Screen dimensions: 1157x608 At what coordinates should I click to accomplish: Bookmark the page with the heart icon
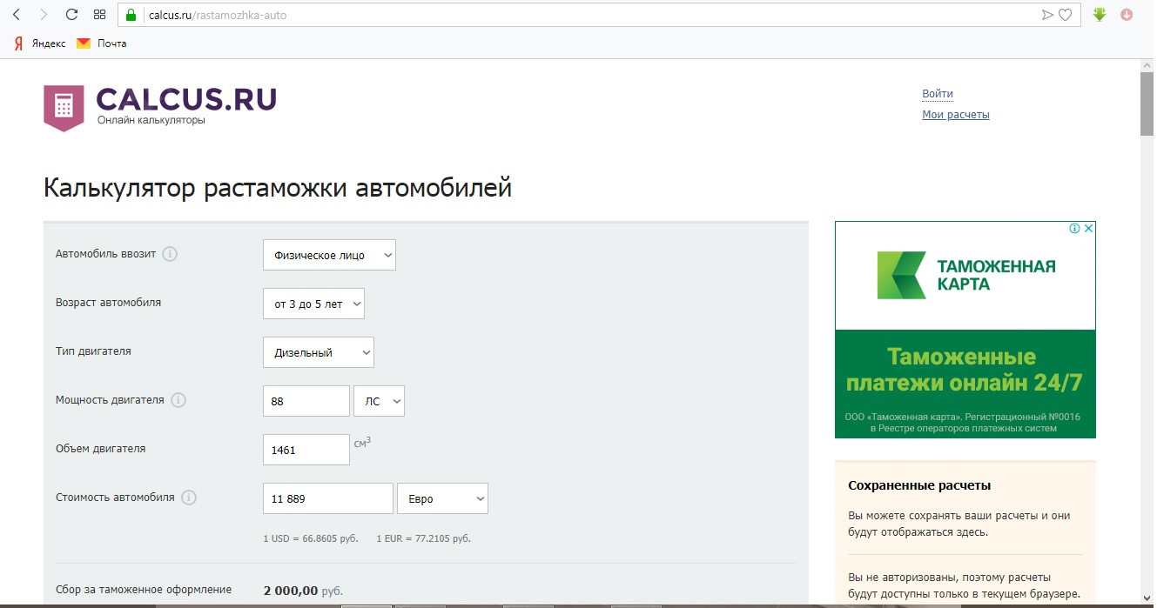tap(1065, 15)
